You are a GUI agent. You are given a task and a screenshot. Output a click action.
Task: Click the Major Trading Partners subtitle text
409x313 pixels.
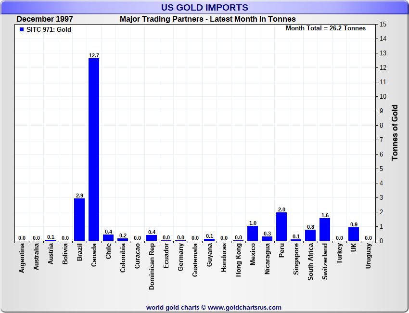click(x=208, y=19)
